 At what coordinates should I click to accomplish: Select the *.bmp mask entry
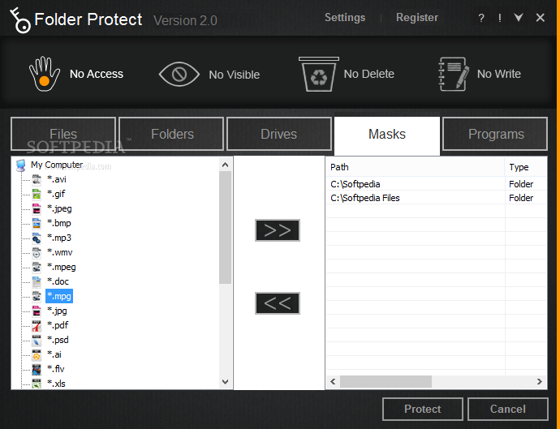pos(59,223)
